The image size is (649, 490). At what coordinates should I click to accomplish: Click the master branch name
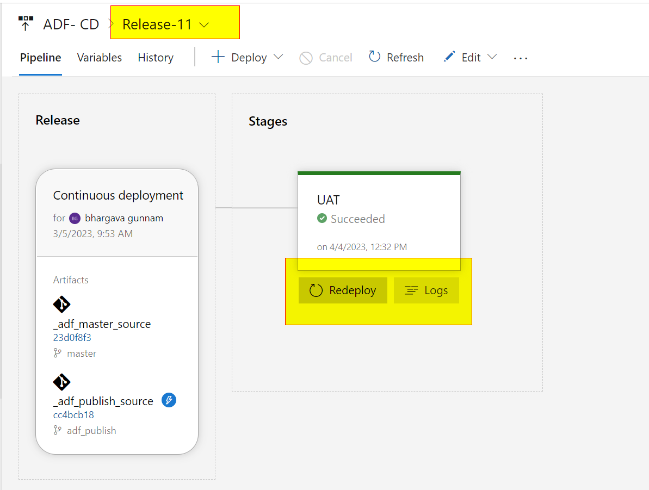pos(82,353)
